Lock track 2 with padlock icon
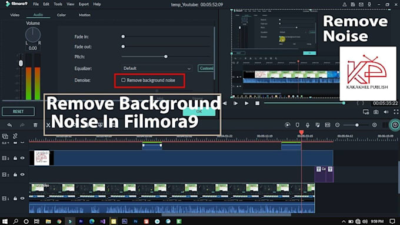Viewport: 400px width, 225px height. [15, 174]
